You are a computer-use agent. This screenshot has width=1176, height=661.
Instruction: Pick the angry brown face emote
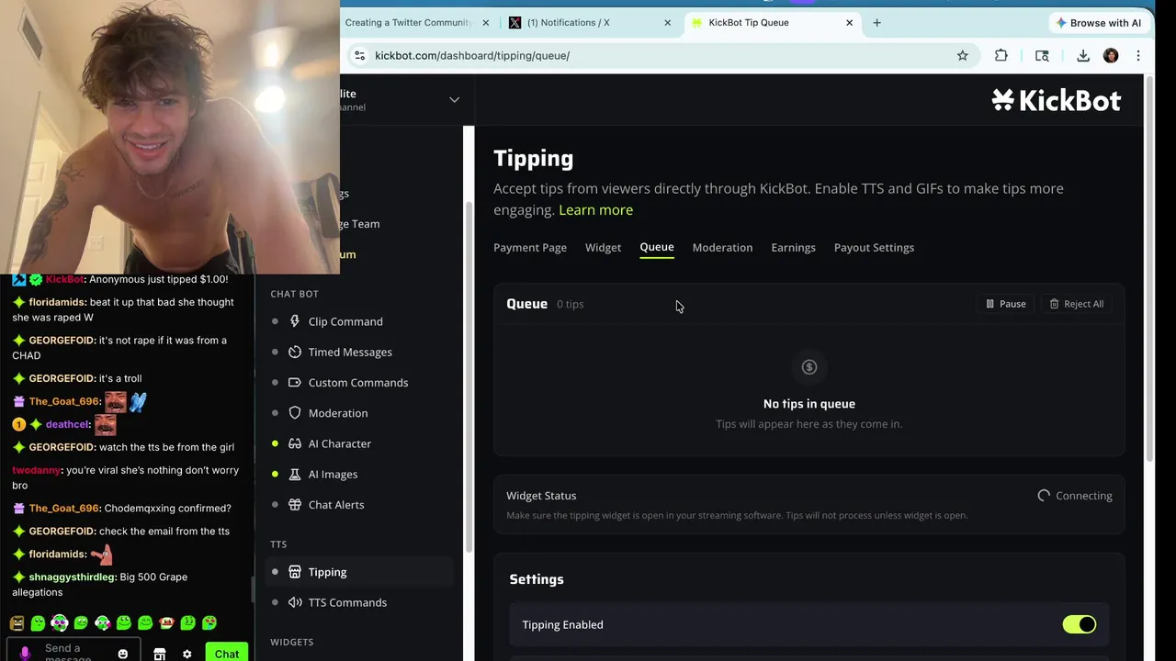tap(17, 623)
